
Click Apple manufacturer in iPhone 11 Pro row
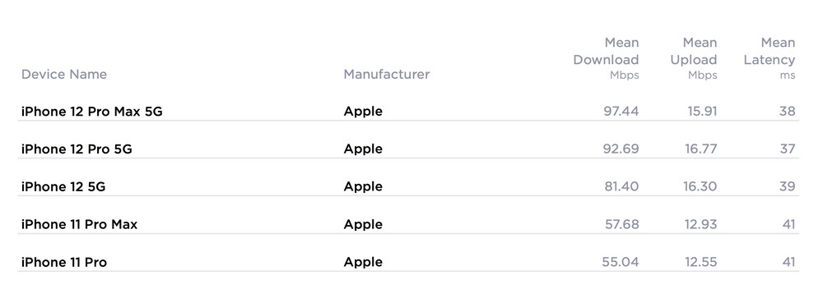pyautogui.click(x=363, y=263)
